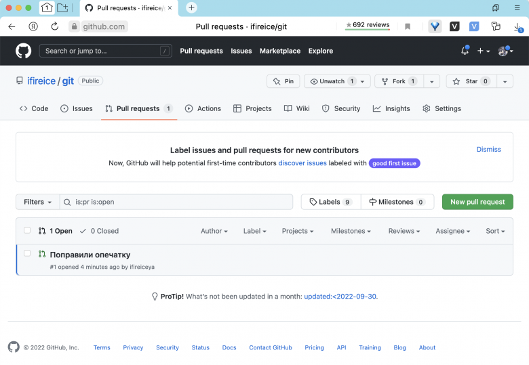Click the Unwatch button
Viewport: 529px width, 365px height.
[x=337, y=81]
